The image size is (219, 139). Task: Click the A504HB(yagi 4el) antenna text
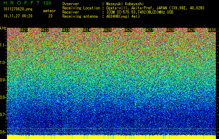click(x=123, y=16)
